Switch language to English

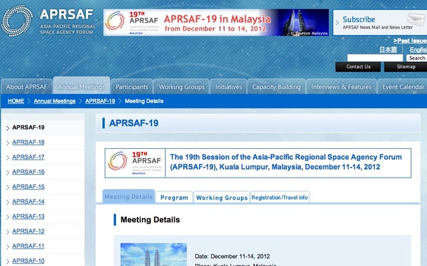pyautogui.click(x=418, y=50)
